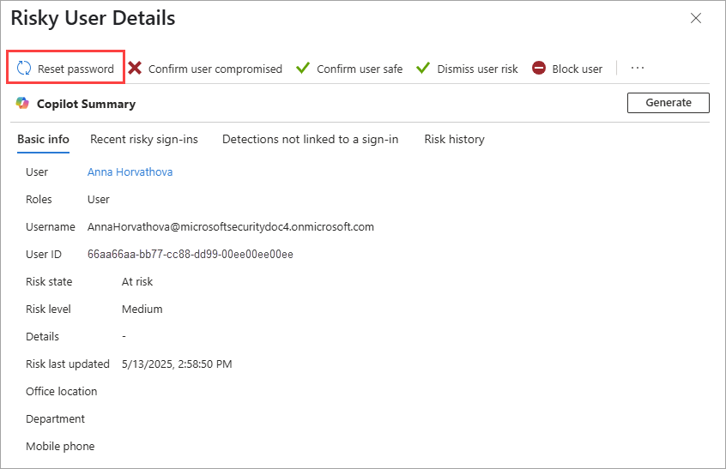This screenshot has width=726, height=469.
Task: Choose the Confirm user safe action
Action: point(360,69)
